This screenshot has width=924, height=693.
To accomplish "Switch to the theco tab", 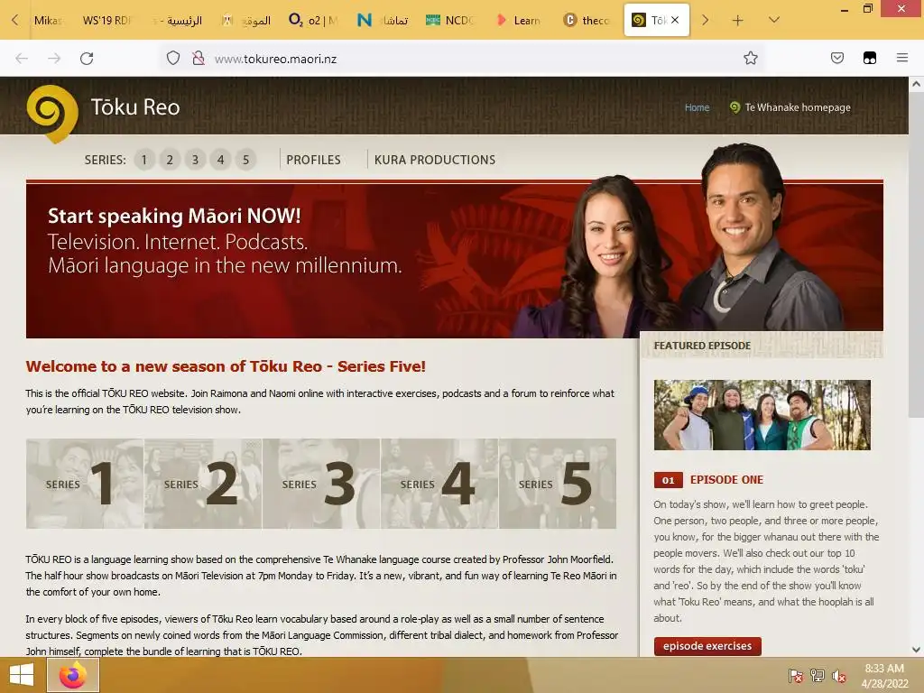I will (x=587, y=21).
